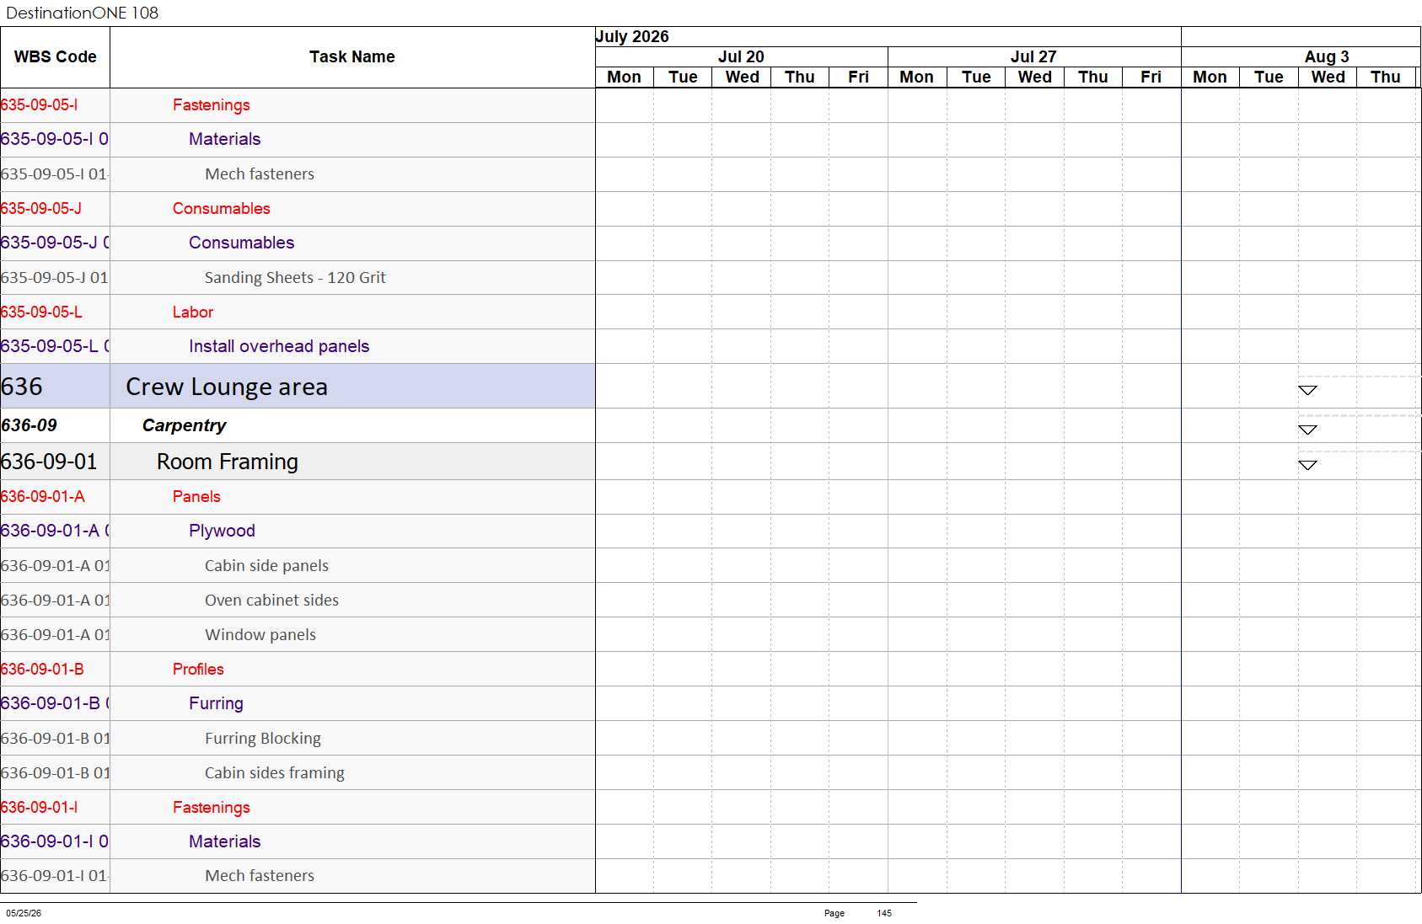
Task: Select Fastenings under 636-09-01-I
Action: click(x=212, y=808)
